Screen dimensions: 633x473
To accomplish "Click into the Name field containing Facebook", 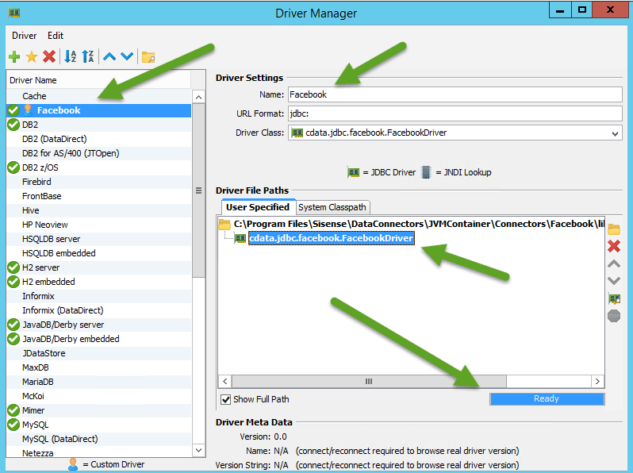I will point(455,94).
